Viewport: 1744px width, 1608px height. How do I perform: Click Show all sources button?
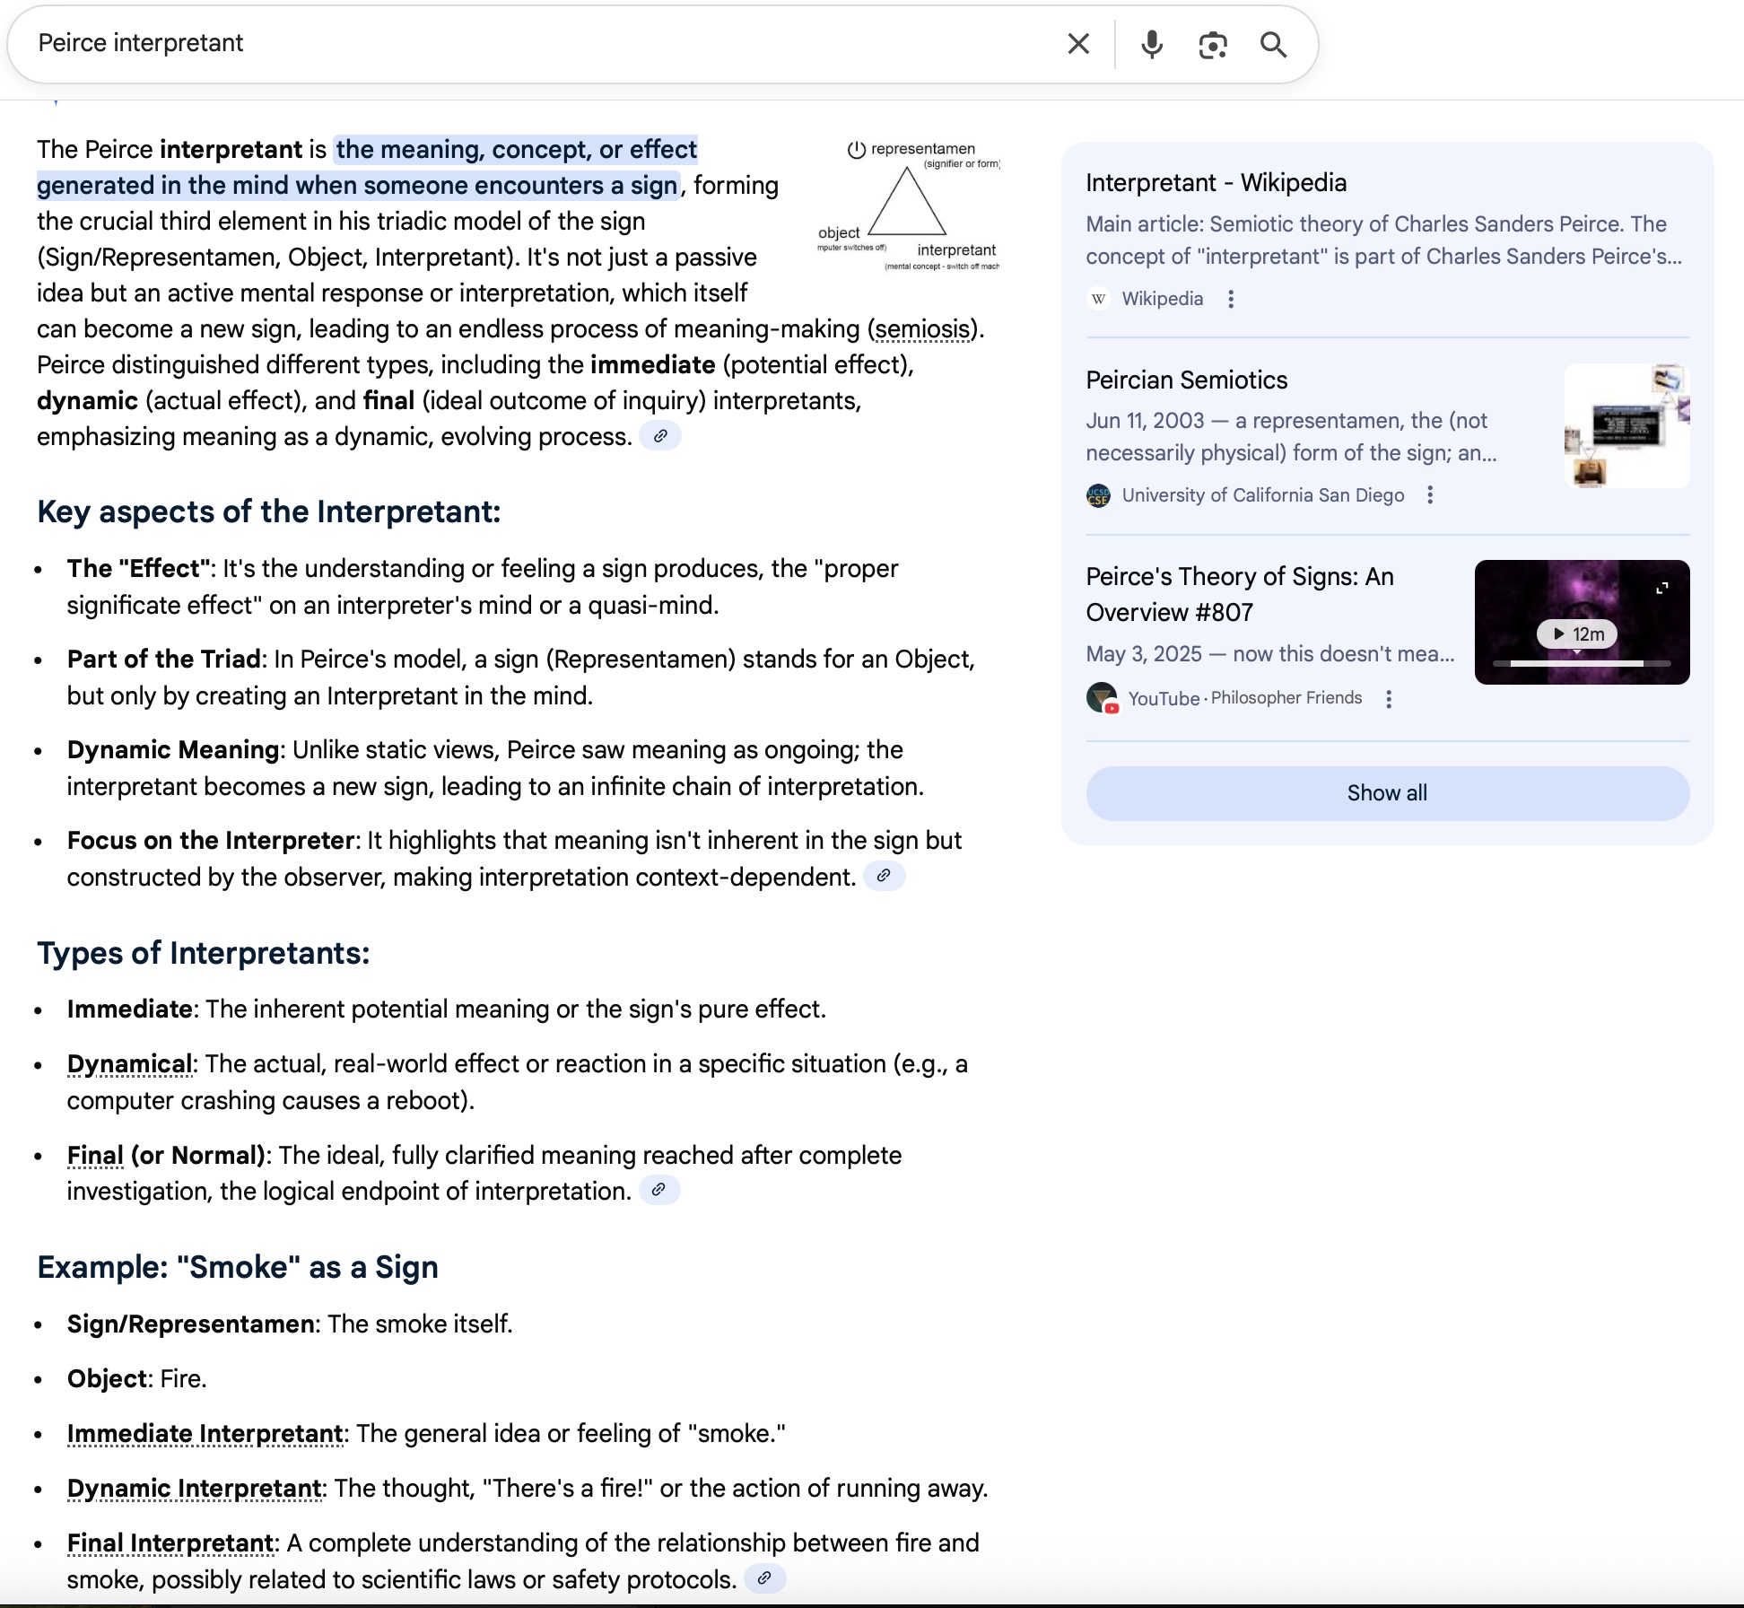pos(1387,793)
